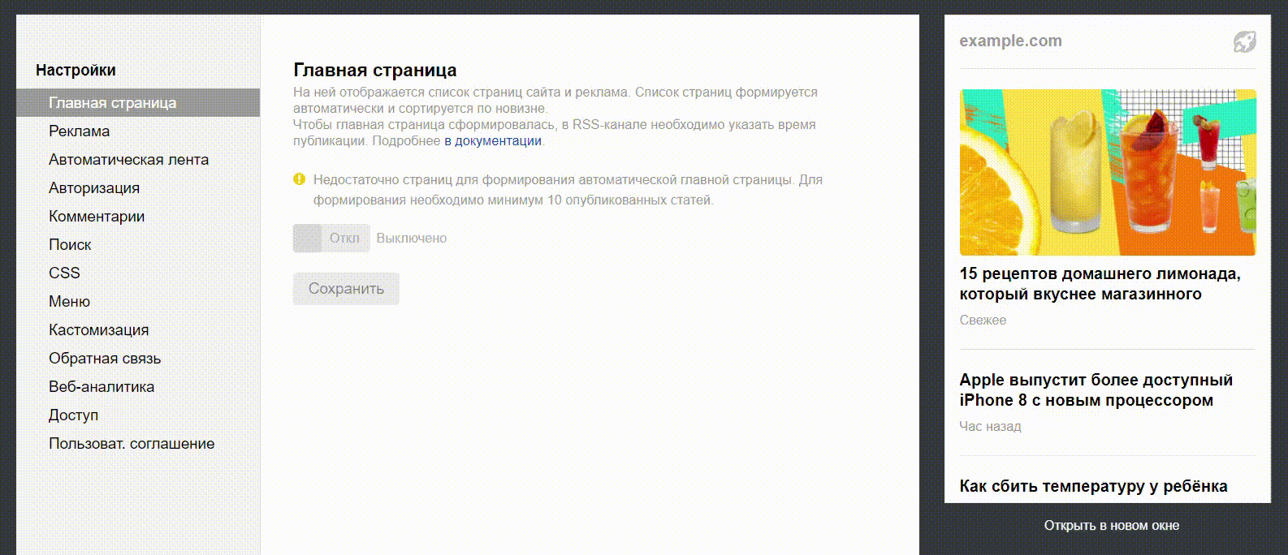Image resolution: width=1288 pixels, height=555 pixels.
Task: Toggle the Откл main page switch
Action: (x=331, y=239)
